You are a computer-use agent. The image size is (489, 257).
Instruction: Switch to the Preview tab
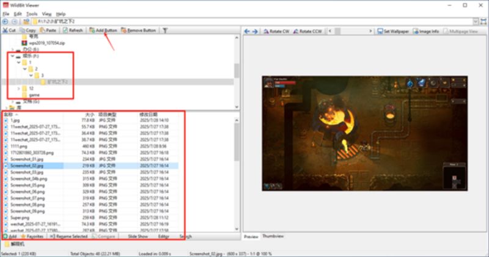[251, 236]
